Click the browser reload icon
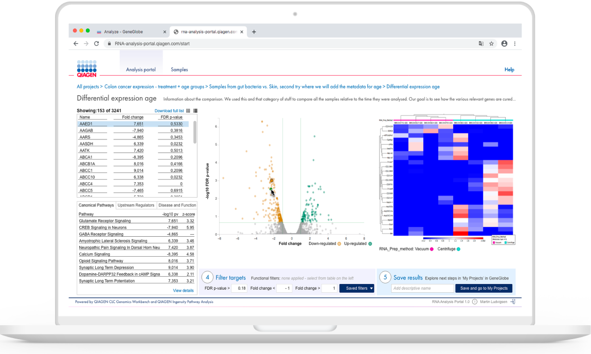 tap(96, 44)
